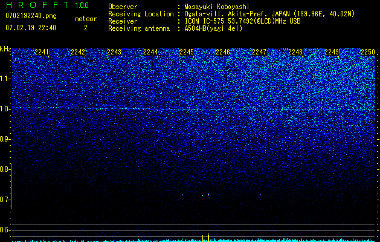This screenshot has height=242, width=380.
Task: Select the ICOM IC-575 53.7492 MHz USB text
Action: pos(242,21)
